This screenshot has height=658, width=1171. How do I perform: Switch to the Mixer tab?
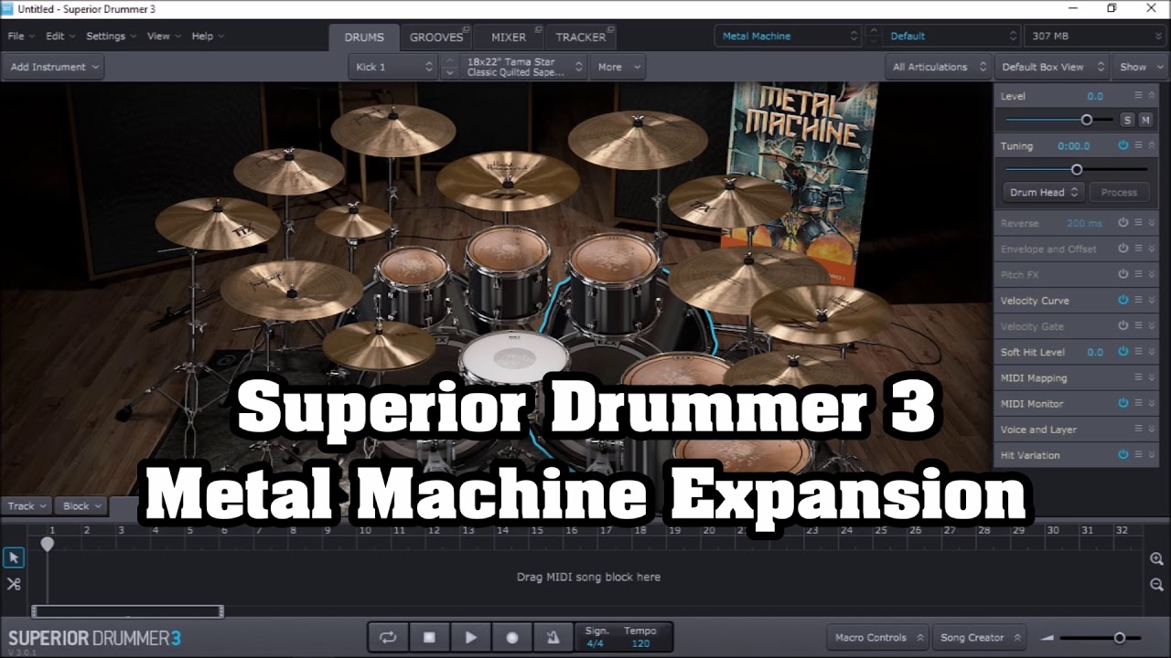point(509,37)
